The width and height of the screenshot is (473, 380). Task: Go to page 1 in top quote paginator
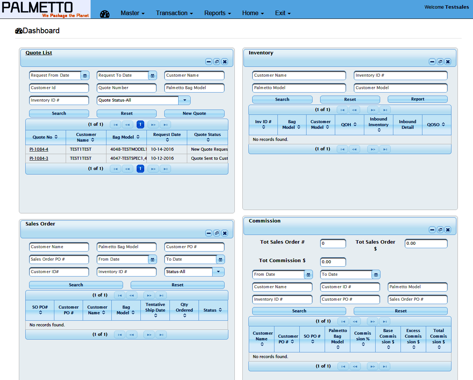click(140, 125)
